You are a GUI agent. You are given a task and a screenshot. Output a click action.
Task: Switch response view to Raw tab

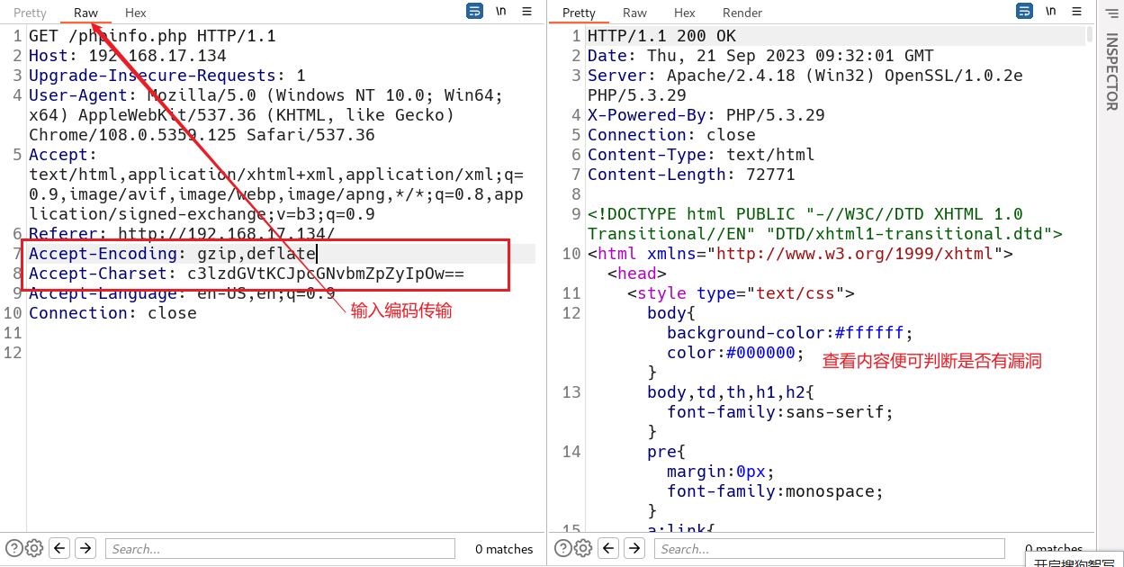634,13
